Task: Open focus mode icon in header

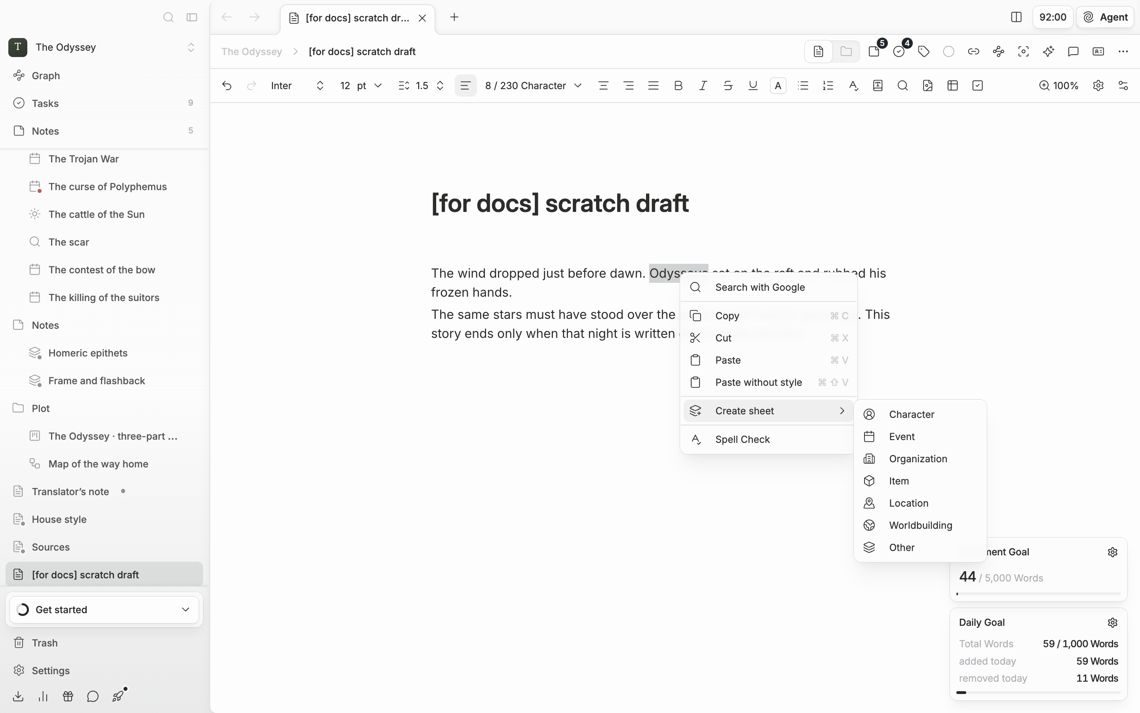Action: click(x=1023, y=51)
